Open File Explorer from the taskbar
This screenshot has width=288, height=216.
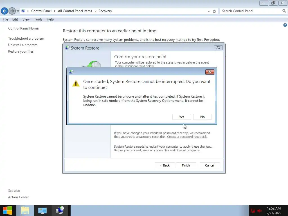(x=25, y=210)
